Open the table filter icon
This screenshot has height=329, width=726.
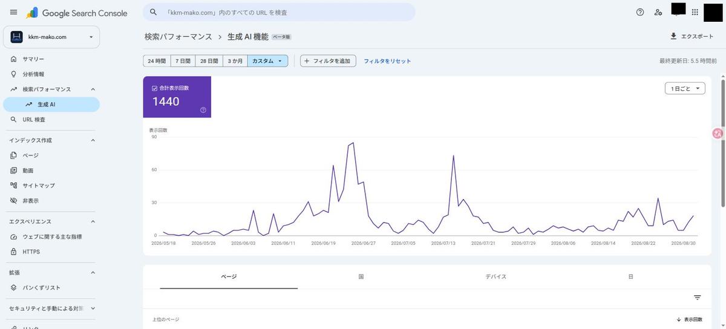698,298
